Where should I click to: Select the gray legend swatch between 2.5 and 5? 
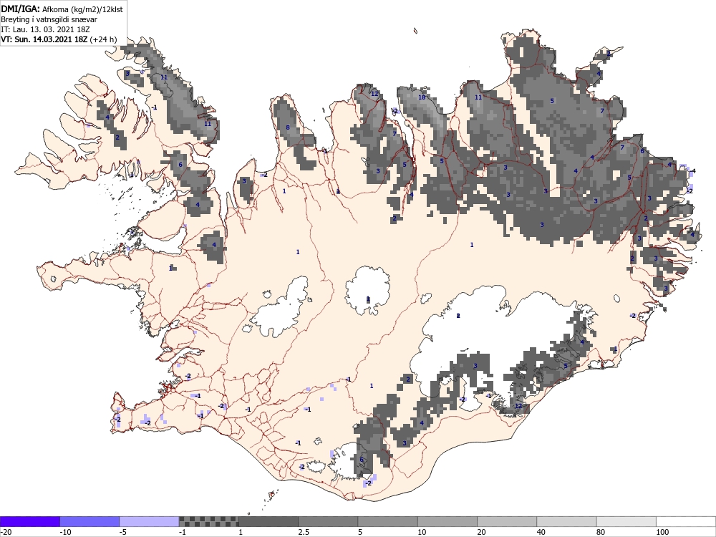point(328,521)
